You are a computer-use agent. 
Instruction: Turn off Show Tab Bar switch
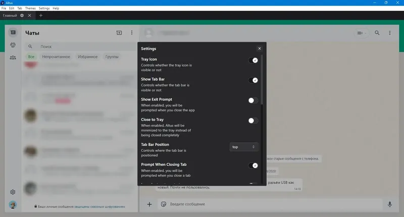point(253,80)
